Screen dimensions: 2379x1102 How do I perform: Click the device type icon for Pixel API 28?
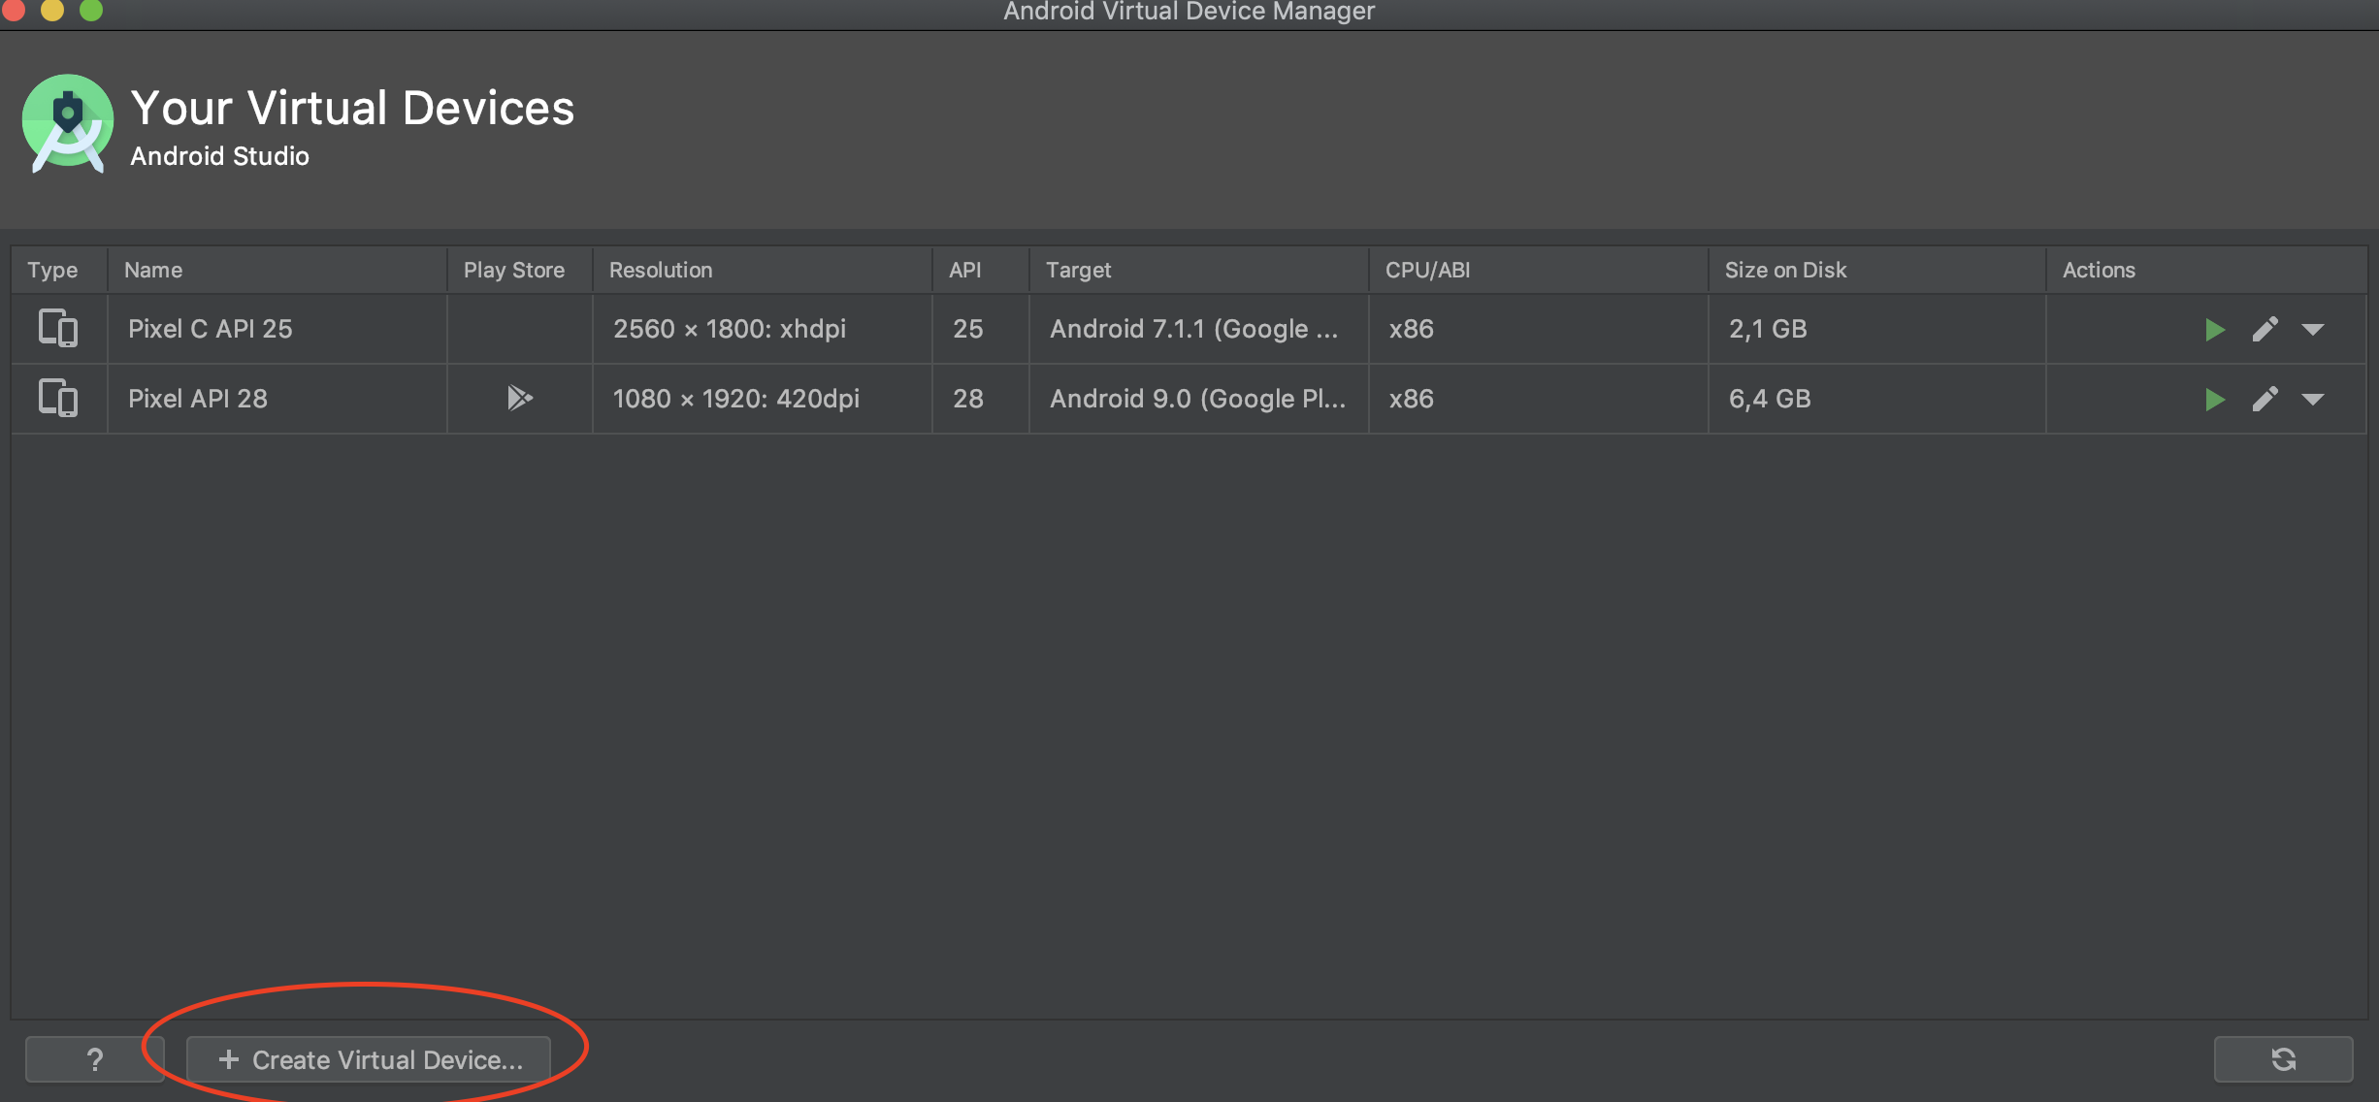tap(57, 399)
